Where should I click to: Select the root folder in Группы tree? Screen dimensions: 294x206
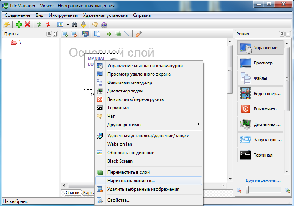point(14,43)
